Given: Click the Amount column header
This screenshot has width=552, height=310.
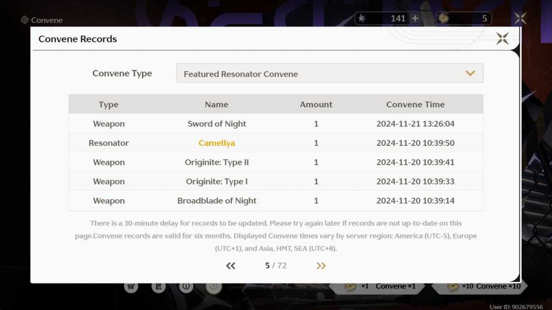Looking at the screenshot, I should pyautogui.click(x=316, y=104).
